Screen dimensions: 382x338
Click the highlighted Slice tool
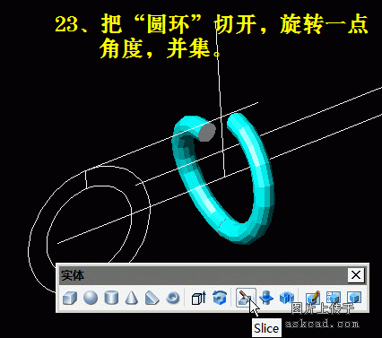(x=246, y=298)
